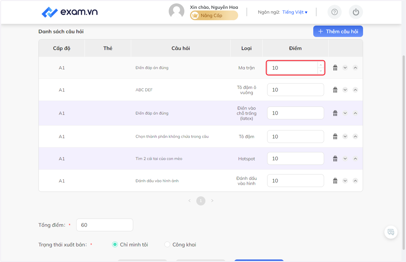Click the Danh sách câu hỏi heading
Image resolution: width=406 pixels, height=262 pixels.
coord(61,31)
